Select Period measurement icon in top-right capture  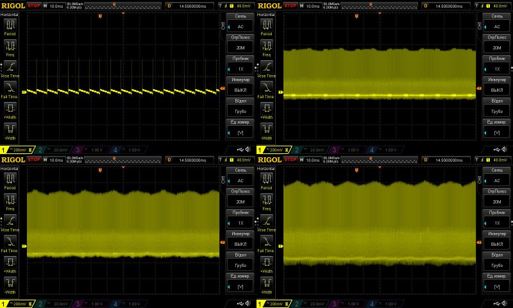[267, 25]
